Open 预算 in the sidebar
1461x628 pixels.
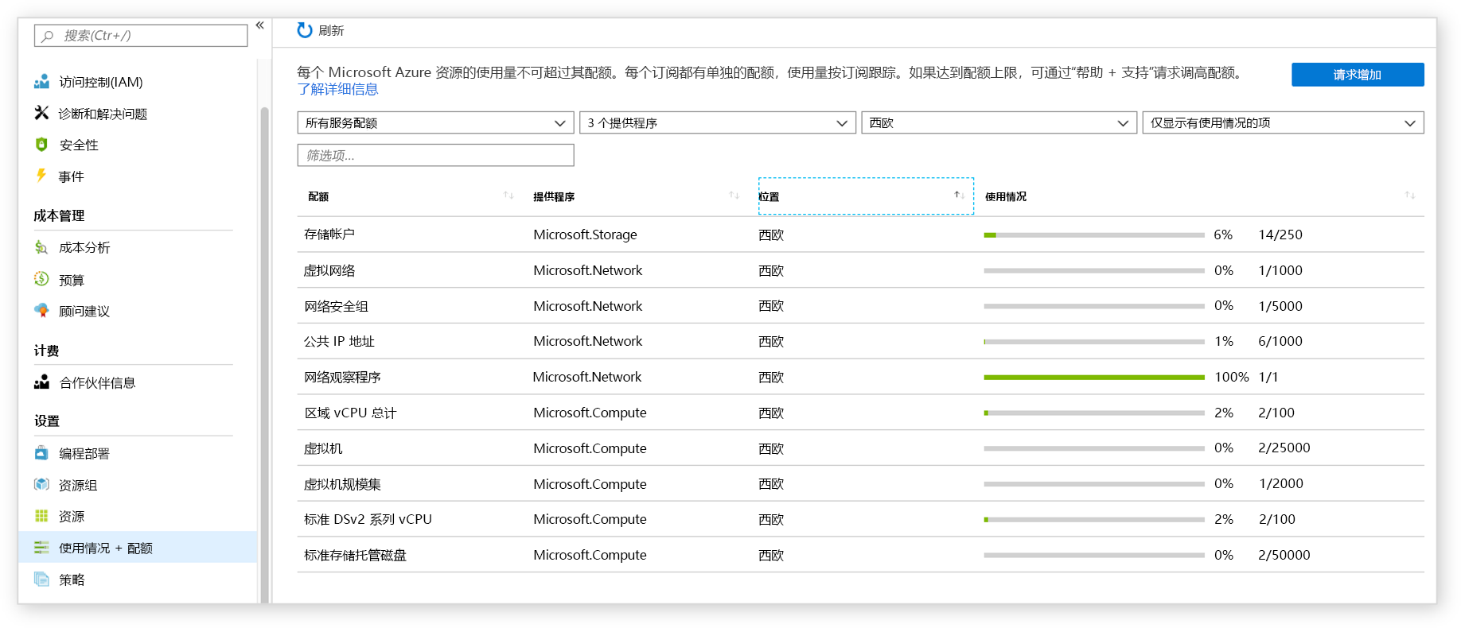[x=72, y=280]
